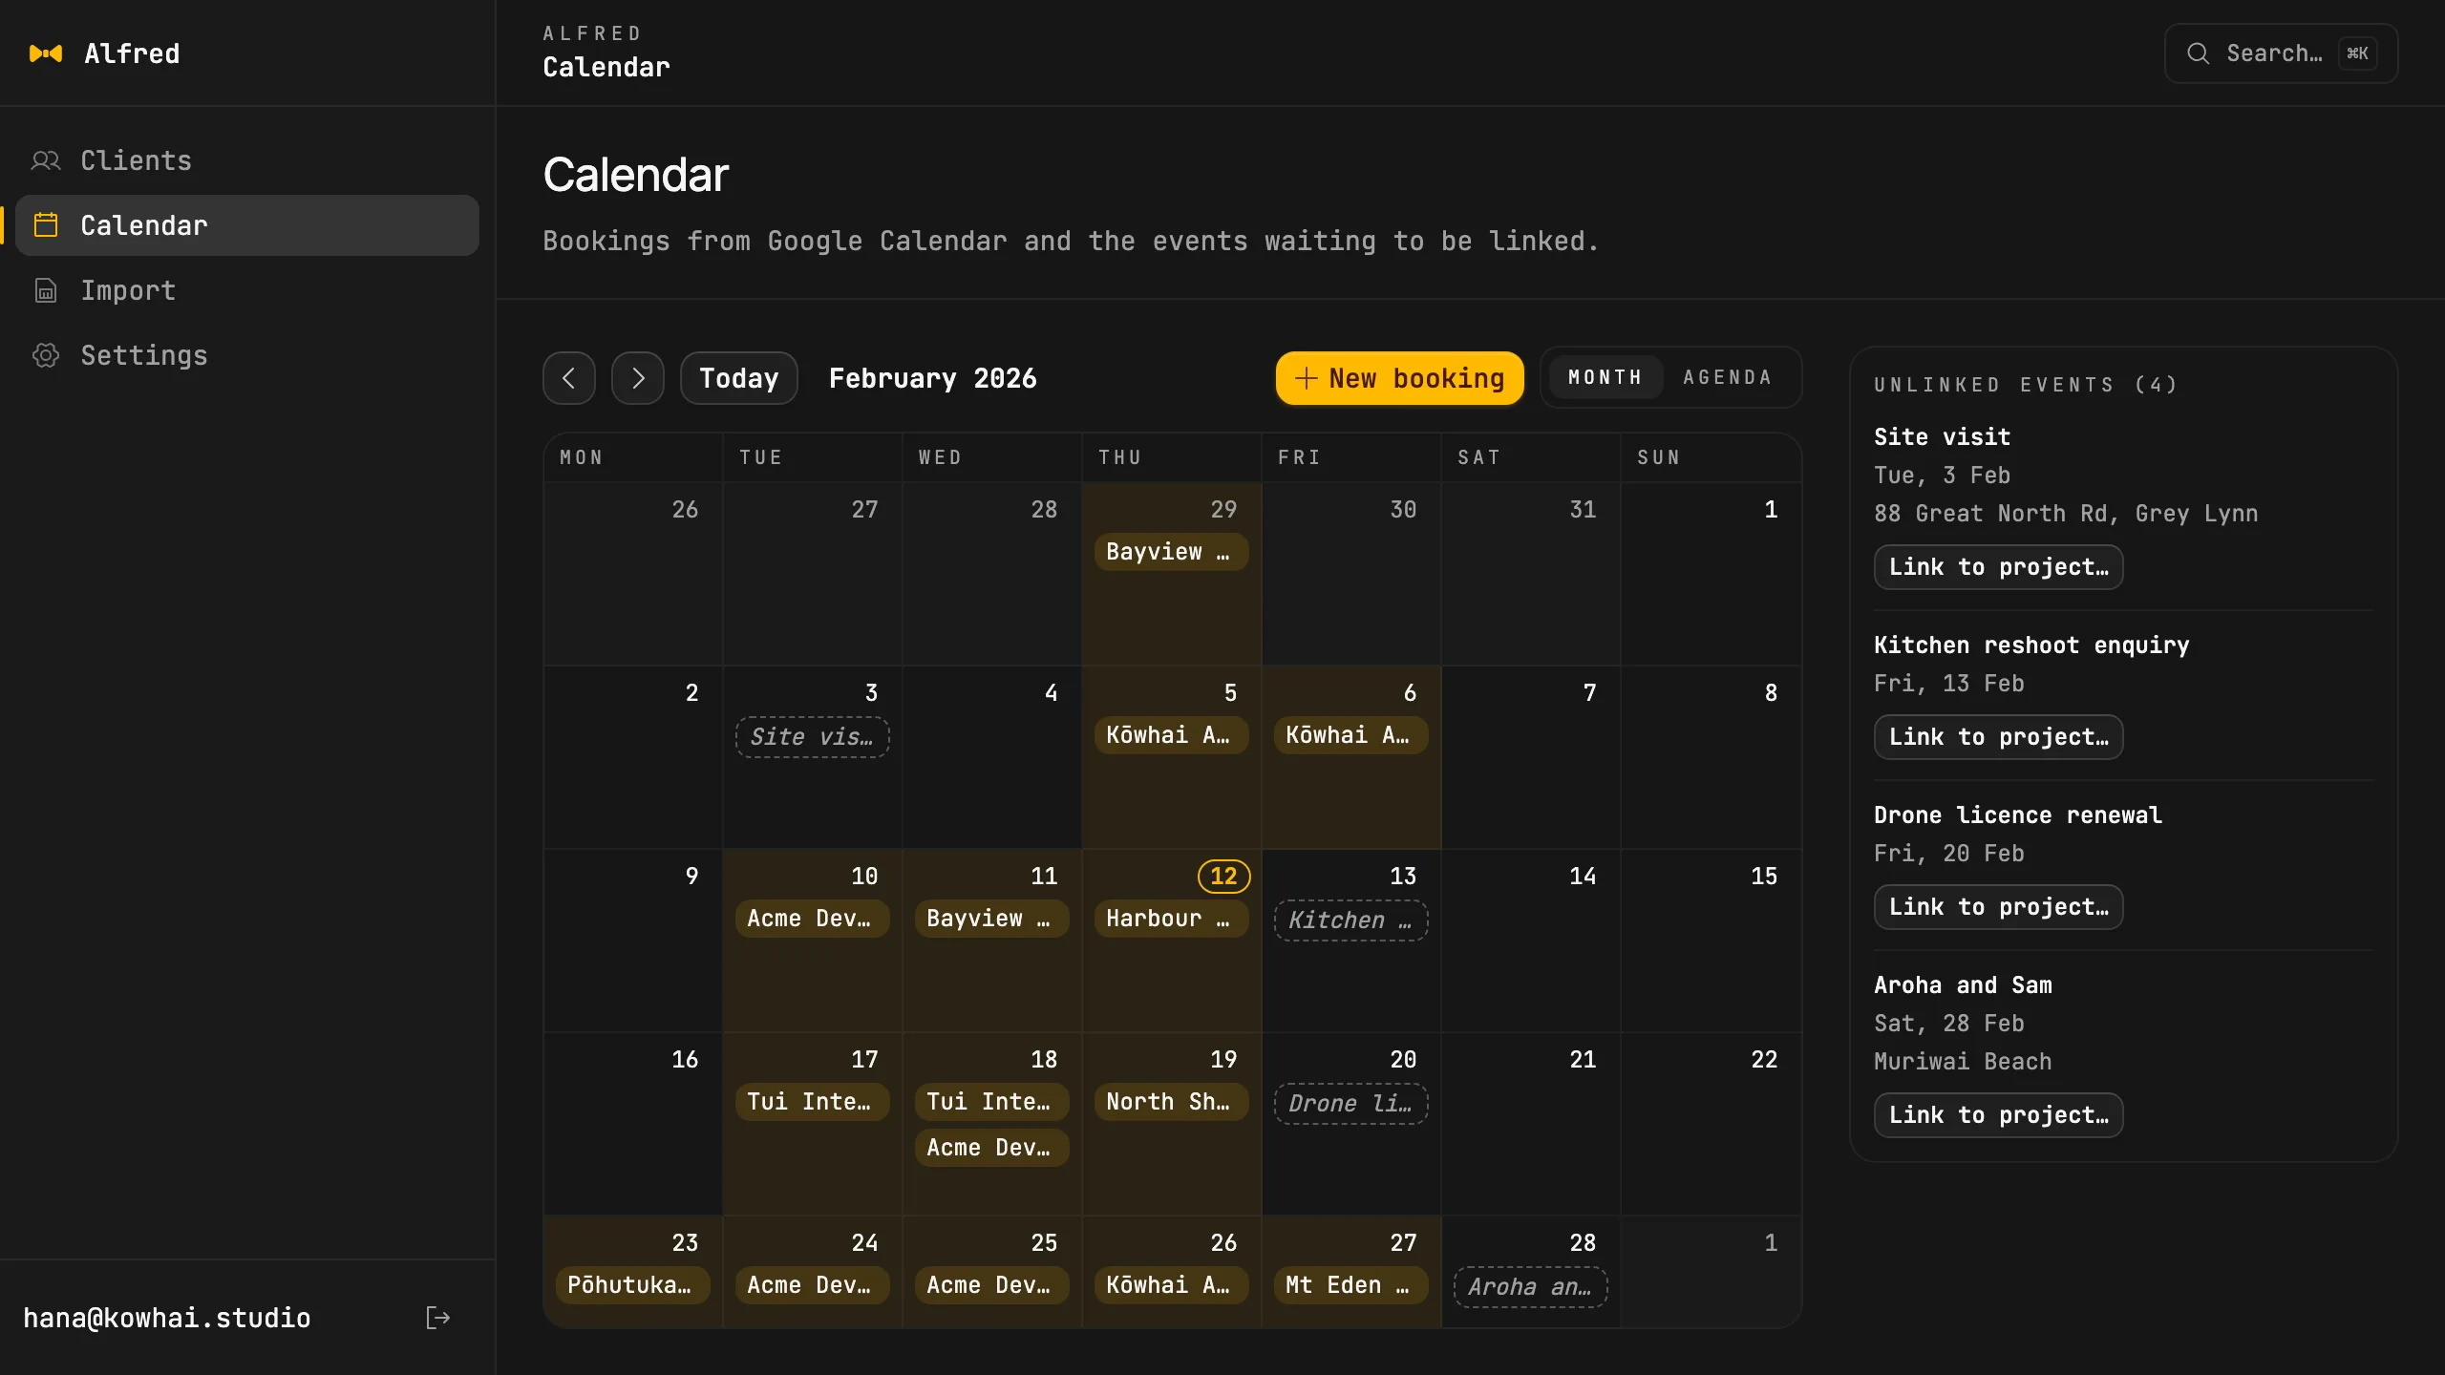The image size is (2445, 1375).
Task: Click the sign-out icon beside the email
Action: [x=437, y=1318]
